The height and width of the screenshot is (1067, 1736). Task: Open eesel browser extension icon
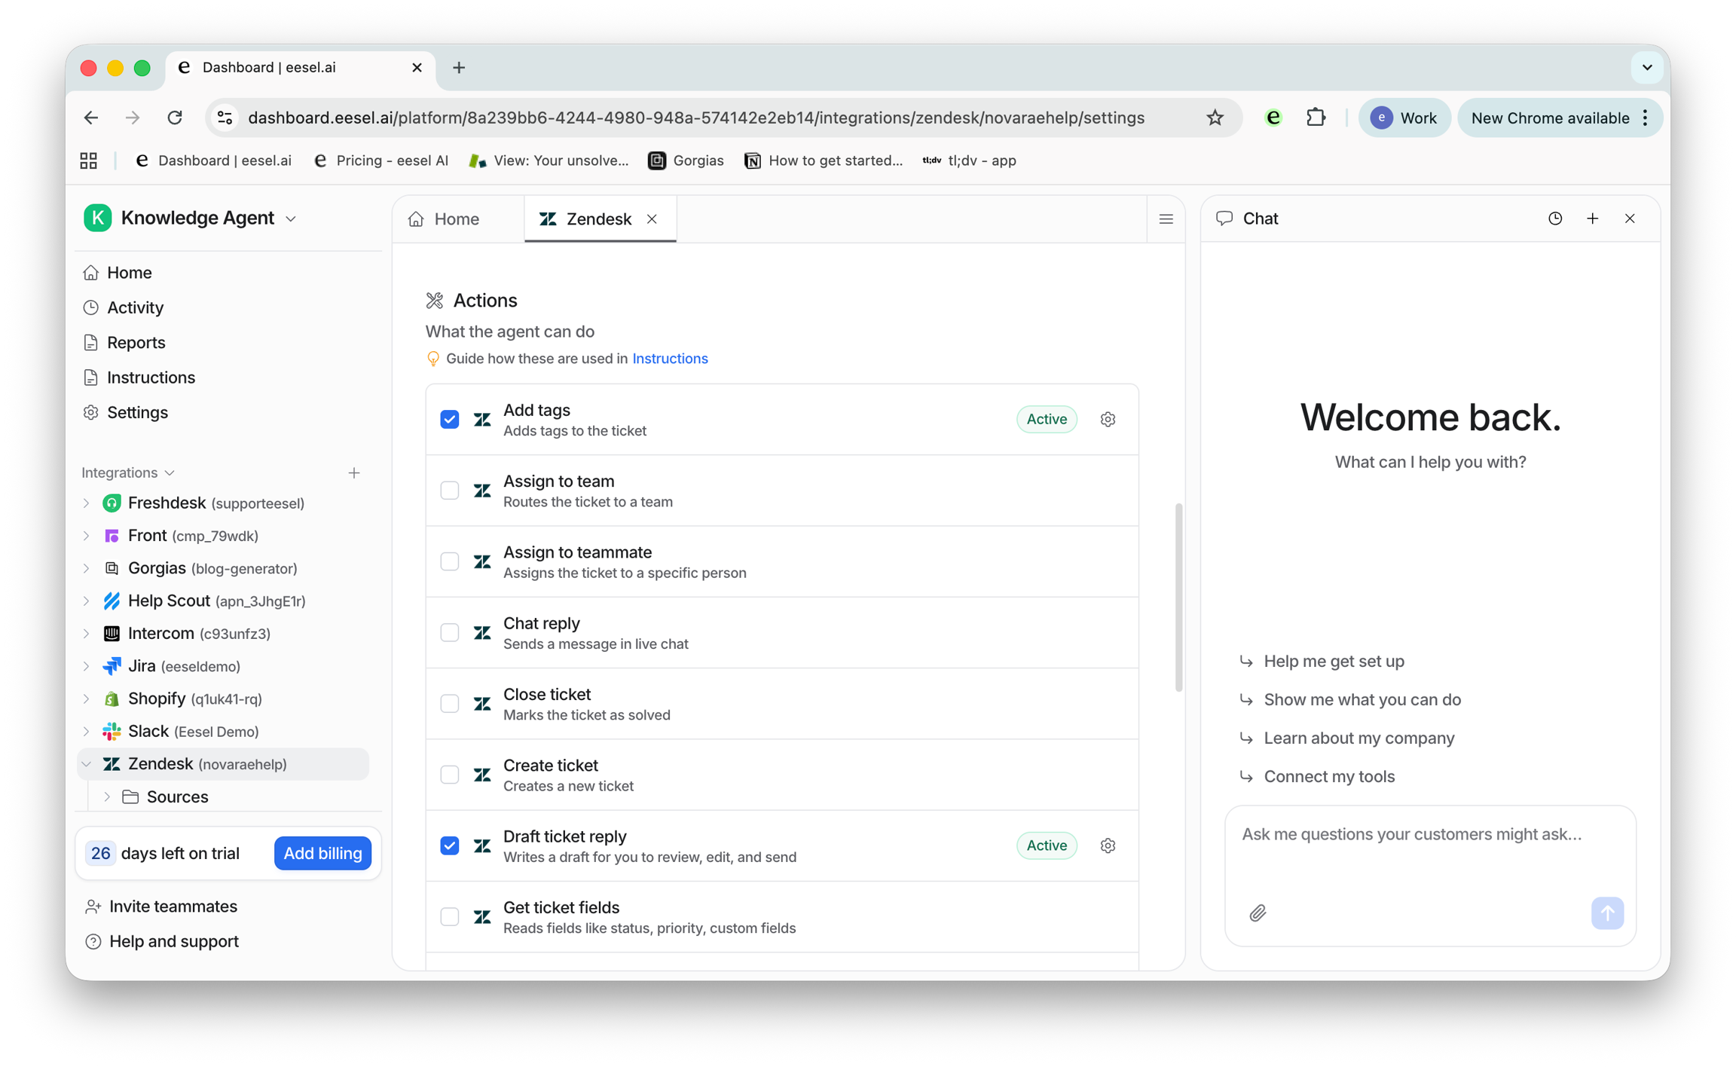coord(1273,118)
